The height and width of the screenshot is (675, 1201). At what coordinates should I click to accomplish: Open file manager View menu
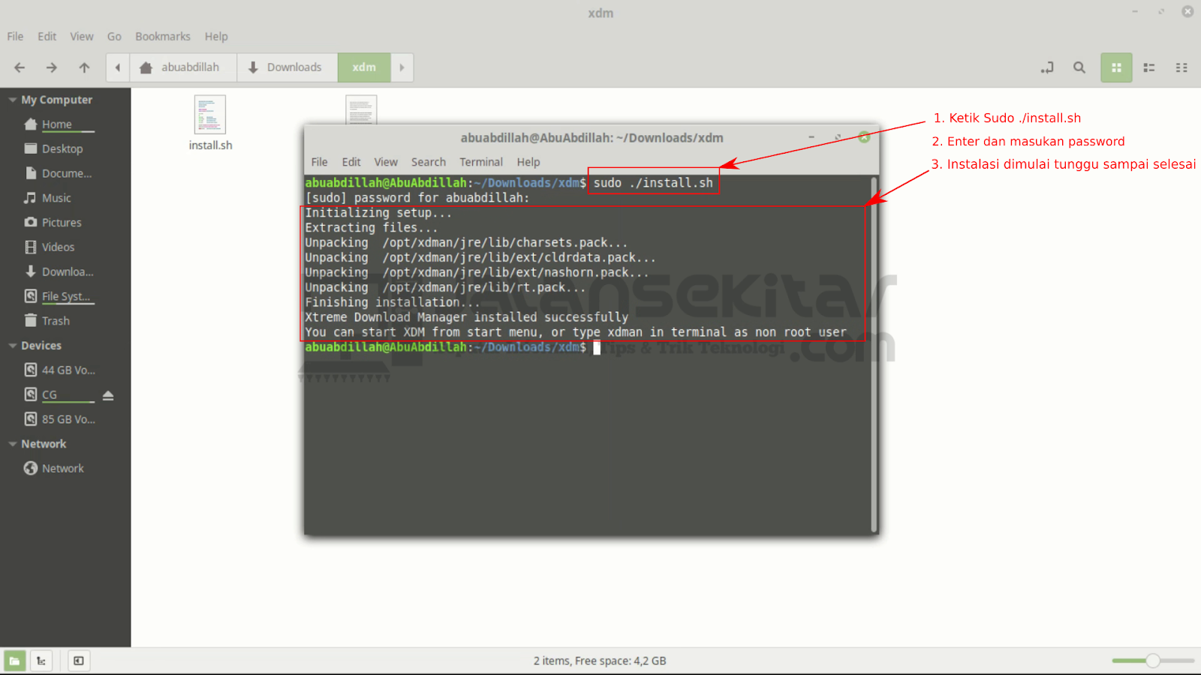pos(82,36)
